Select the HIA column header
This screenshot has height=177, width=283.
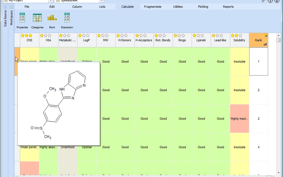point(48,40)
